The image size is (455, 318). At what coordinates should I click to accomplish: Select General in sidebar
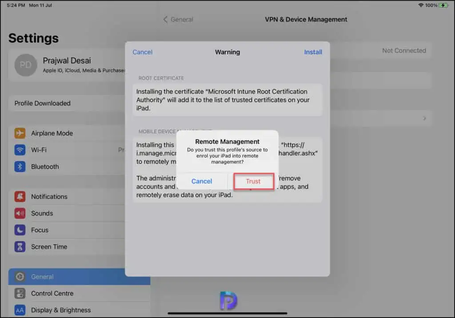point(79,277)
